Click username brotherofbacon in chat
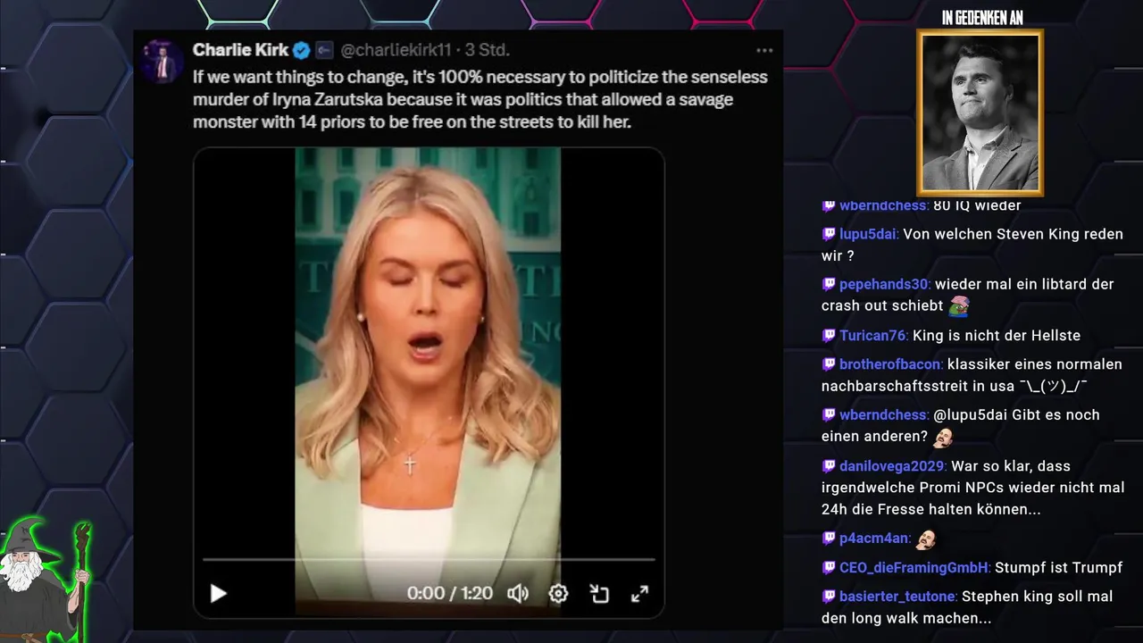This screenshot has width=1143, height=643. point(890,363)
